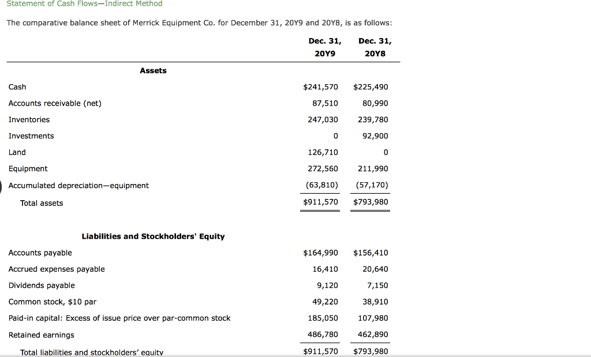Select the Inventories row label
591x357 pixels.
29,120
